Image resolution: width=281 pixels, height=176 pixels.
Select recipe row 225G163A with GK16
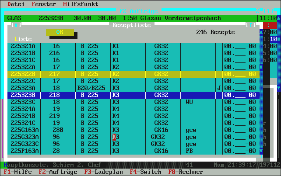point(131,130)
